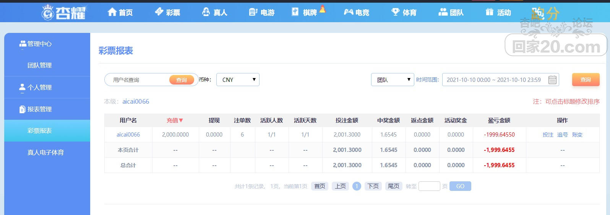The width and height of the screenshot is (610, 215).
Task: Click the team people icon beside 团队
Action: 443,12
